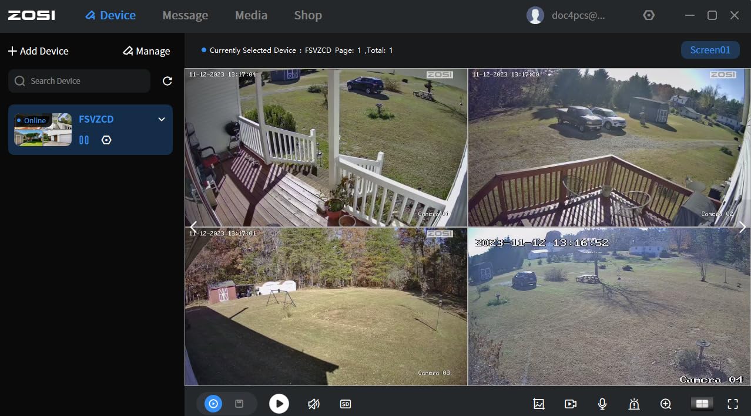This screenshot has width=751, height=416.
Task: Switch to playback mode toggle
Action: click(239, 404)
